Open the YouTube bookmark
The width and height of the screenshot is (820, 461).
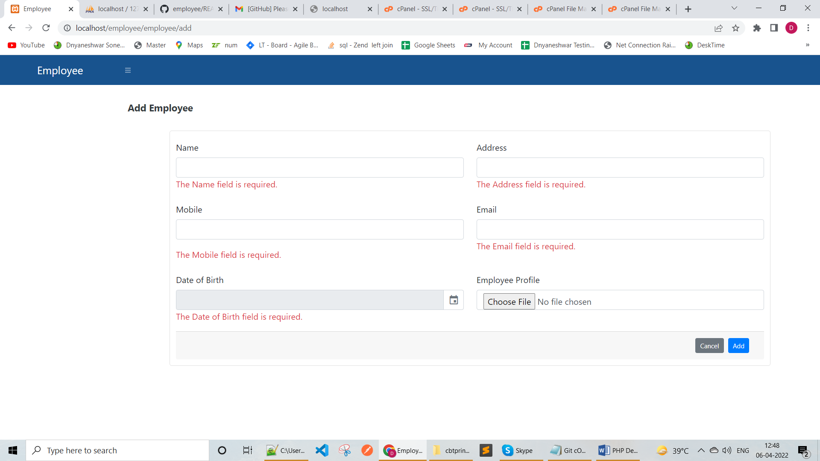(x=26, y=45)
